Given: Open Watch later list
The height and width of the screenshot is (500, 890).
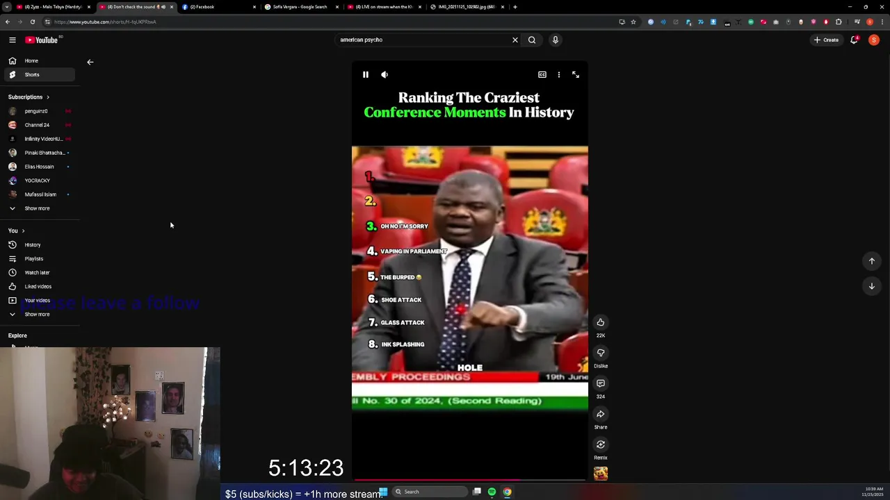Looking at the screenshot, I should pyautogui.click(x=39, y=272).
